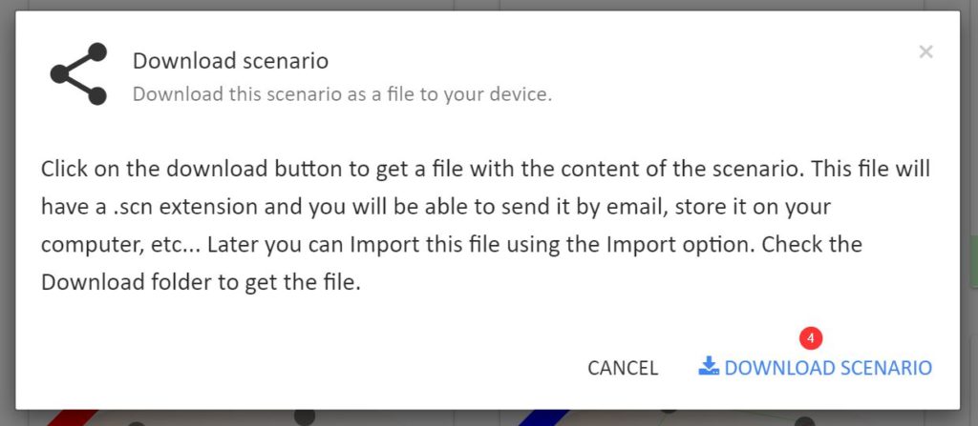This screenshot has height=426, width=978.
Task: Click the red line segment behind the dialog
Action: pyautogui.click(x=73, y=417)
